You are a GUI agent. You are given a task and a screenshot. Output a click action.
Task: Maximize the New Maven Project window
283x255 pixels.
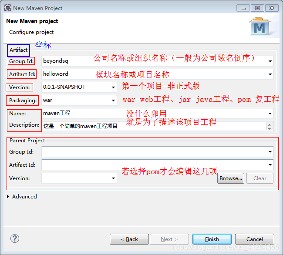coord(258,8)
